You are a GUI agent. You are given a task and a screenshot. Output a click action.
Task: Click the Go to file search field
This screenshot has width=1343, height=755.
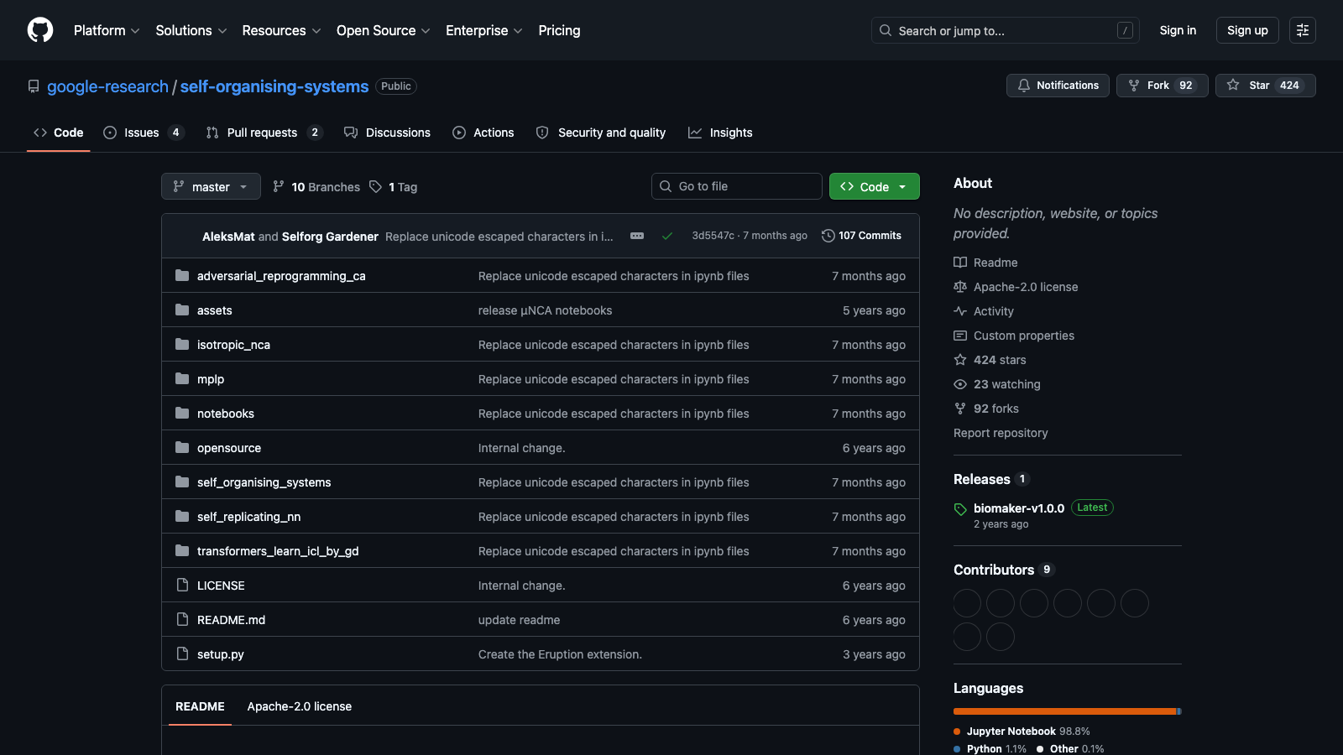click(x=737, y=186)
